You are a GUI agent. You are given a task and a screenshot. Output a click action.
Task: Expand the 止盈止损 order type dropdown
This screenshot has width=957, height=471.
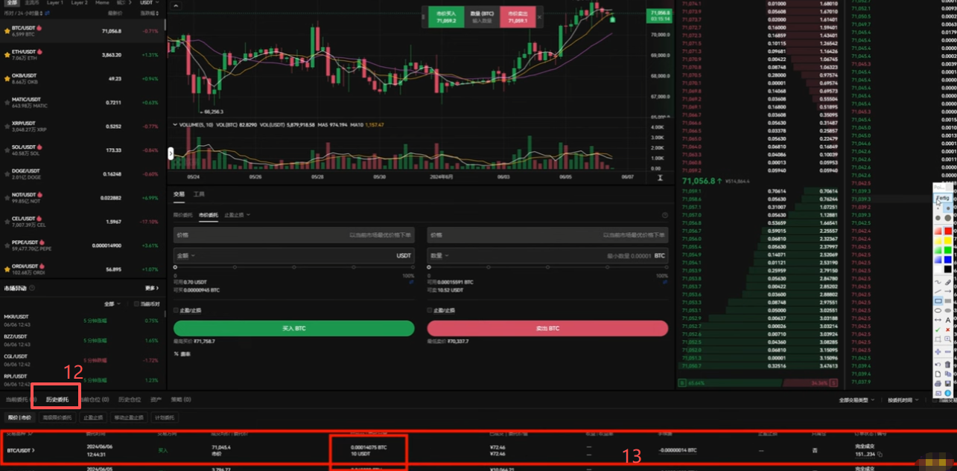(238, 215)
